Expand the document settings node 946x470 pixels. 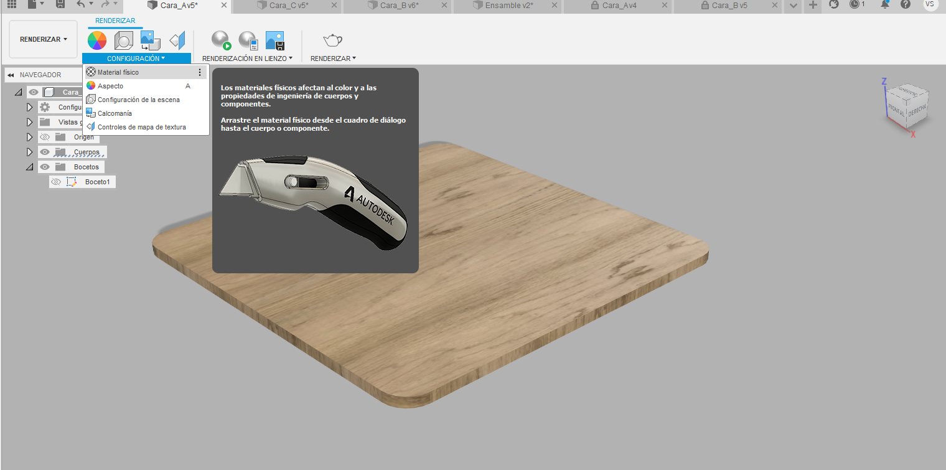pyautogui.click(x=29, y=107)
